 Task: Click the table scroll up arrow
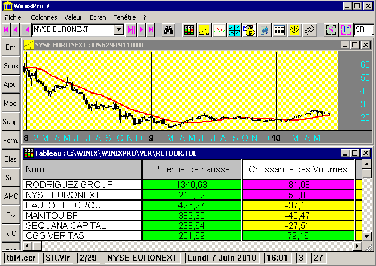pyautogui.click(x=367, y=164)
